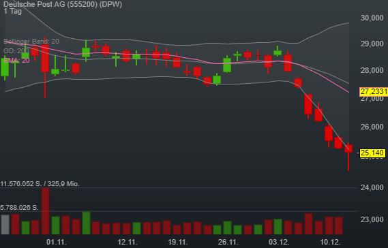Click the 01.11. date axis label
Viewport: 388px width, 248px height.
click(x=57, y=242)
